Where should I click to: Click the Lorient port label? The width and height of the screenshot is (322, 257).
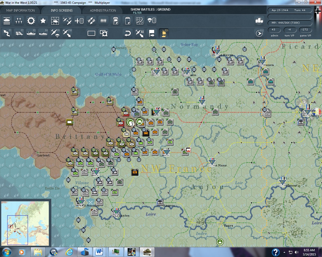[43, 155]
